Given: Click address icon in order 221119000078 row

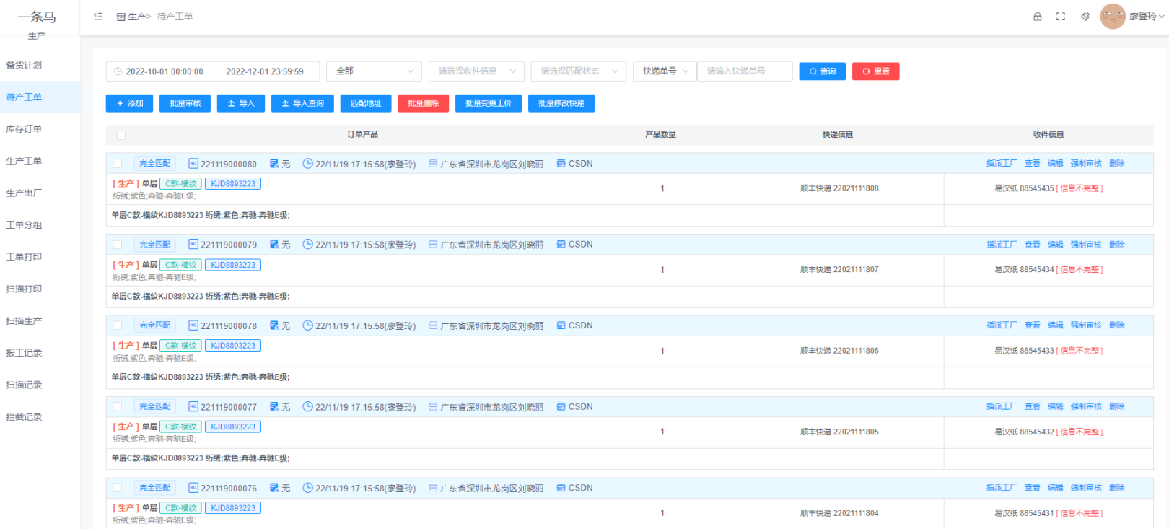Looking at the screenshot, I should 433,325.
